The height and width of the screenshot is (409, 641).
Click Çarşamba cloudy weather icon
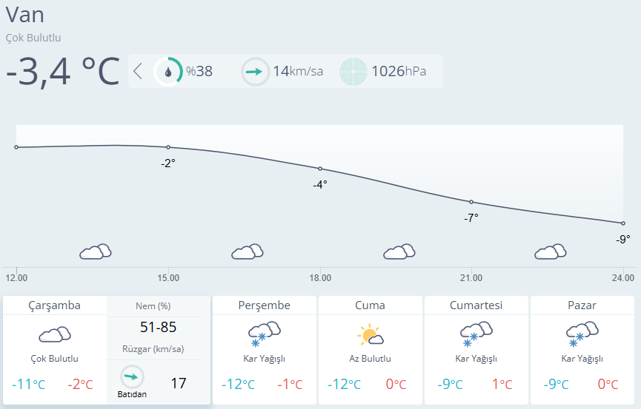pos(55,334)
